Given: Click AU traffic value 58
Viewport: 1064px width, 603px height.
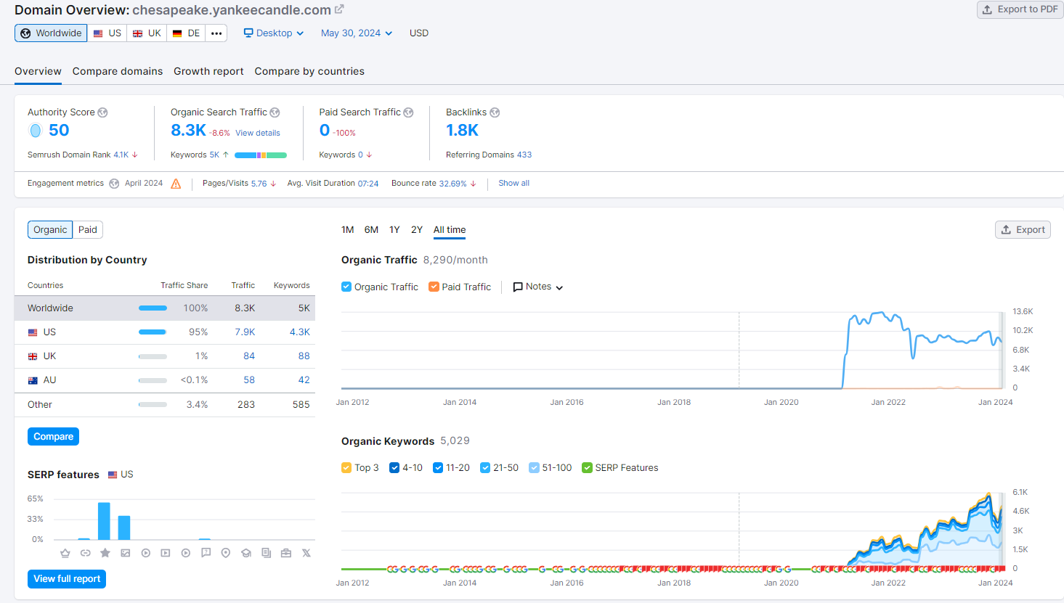Looking at the screenshot, I should click(x=249, y=380).
